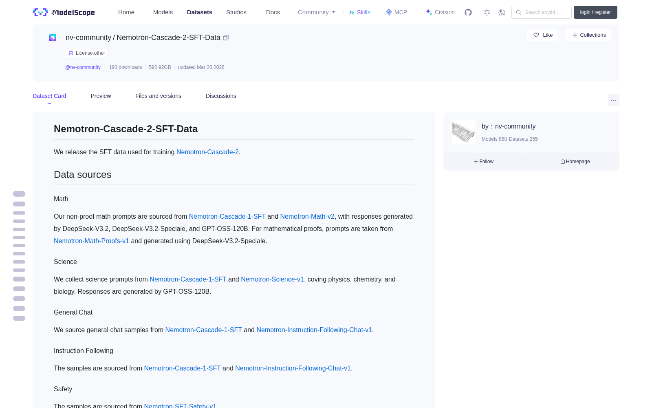Open the Discussions tab
Image resolution: width=652 pixels, height=408 pixels.
click(221, 96)
